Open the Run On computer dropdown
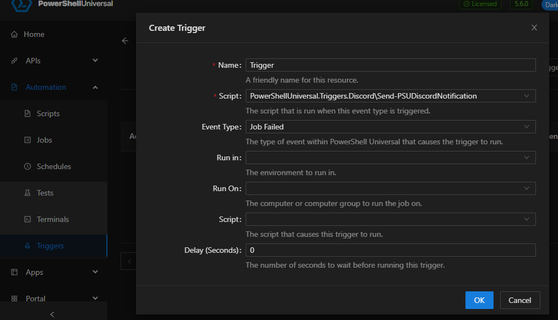This screenshot has width=558, height=320. 391,188
